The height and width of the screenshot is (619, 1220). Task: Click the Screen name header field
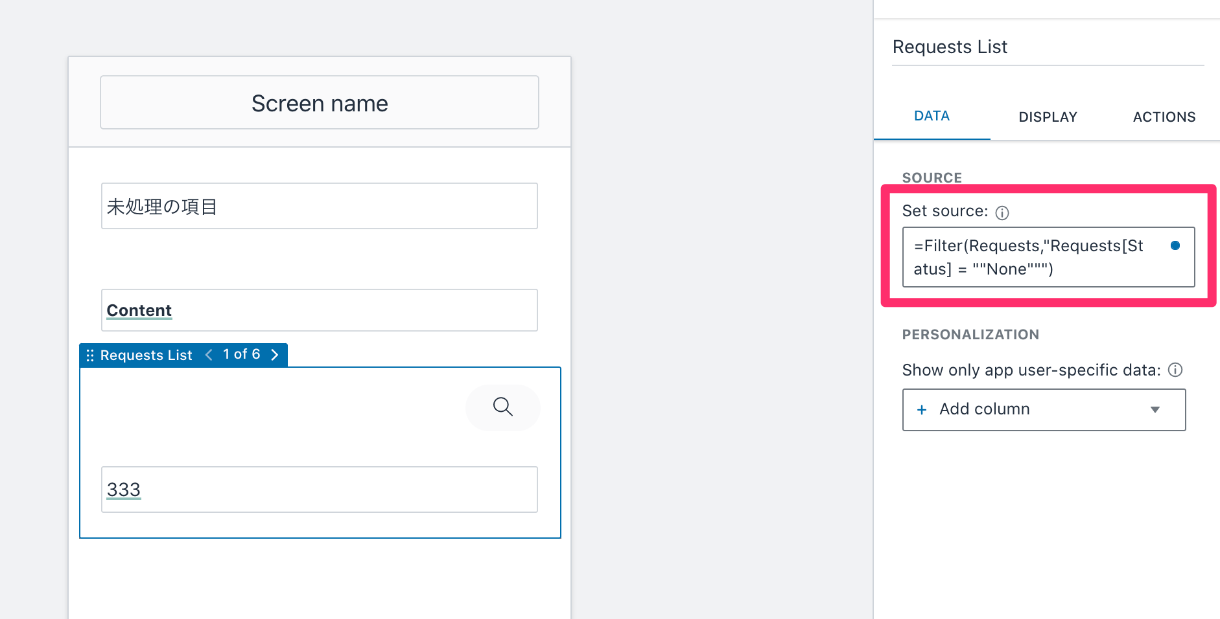click(319, 102)
